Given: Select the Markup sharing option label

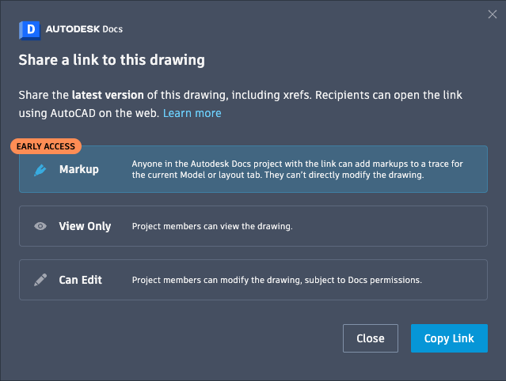Looking at the screenshot, I should [78, 169].
